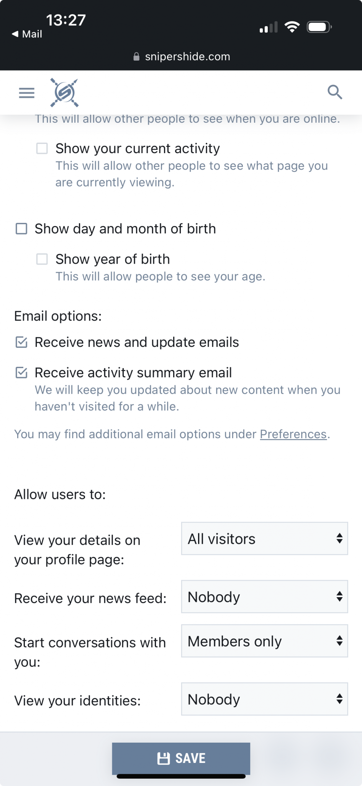
Task: Open the View your details dropdown
Action: pyautogui.click(x=265, y=538)
